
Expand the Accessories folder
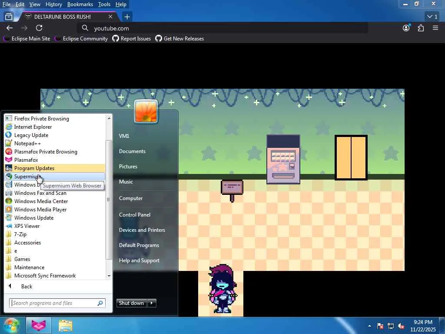[55, 243]
